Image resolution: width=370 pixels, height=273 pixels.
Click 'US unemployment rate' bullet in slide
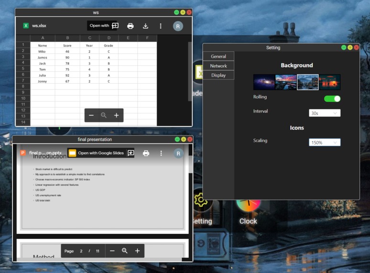point(48,195)
